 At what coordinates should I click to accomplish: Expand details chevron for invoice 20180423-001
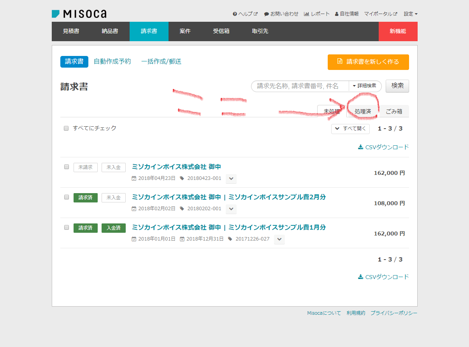[231, 179]
